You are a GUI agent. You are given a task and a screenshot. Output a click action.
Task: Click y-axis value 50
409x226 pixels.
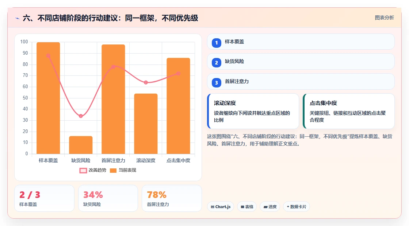coord(25,98)
